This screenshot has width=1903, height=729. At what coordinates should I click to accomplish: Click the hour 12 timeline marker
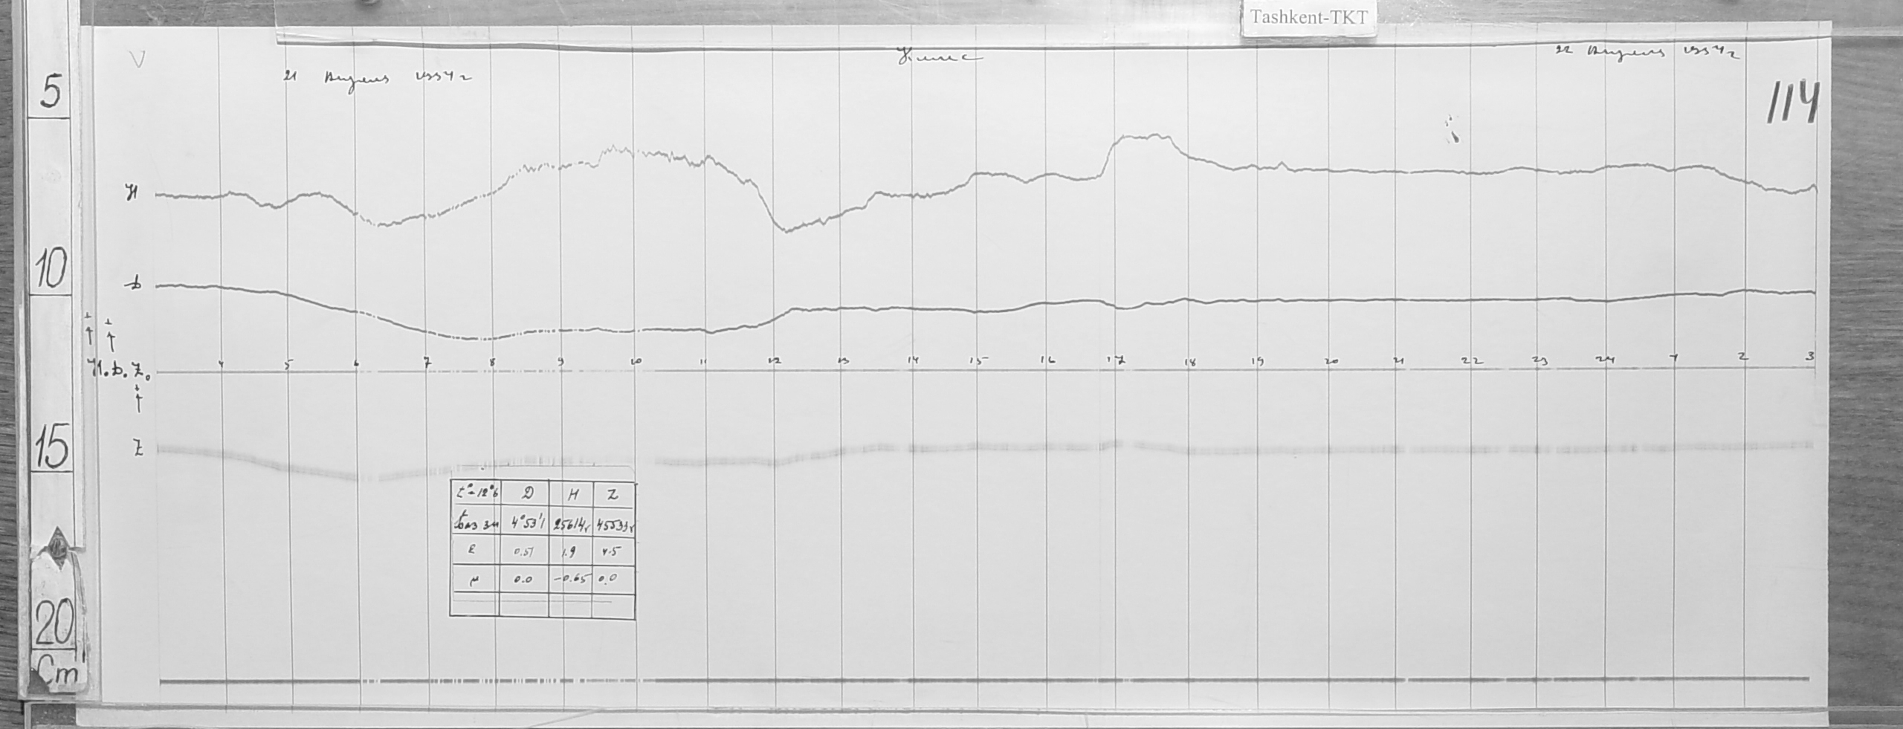(x=775, y=361)
